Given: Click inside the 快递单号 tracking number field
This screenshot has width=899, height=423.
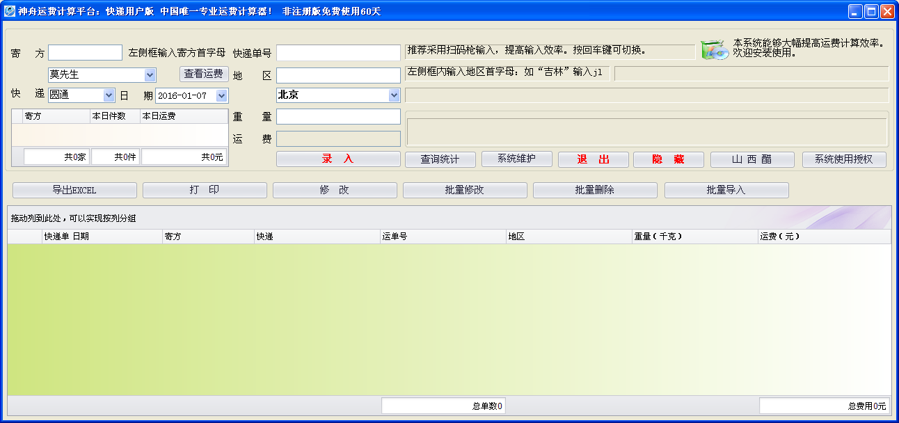Looking at the screenshot, I should pos(338,51).
